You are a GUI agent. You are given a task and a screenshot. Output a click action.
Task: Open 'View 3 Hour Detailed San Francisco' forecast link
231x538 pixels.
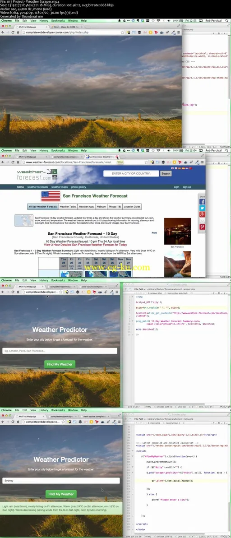(x=85, y=245)
